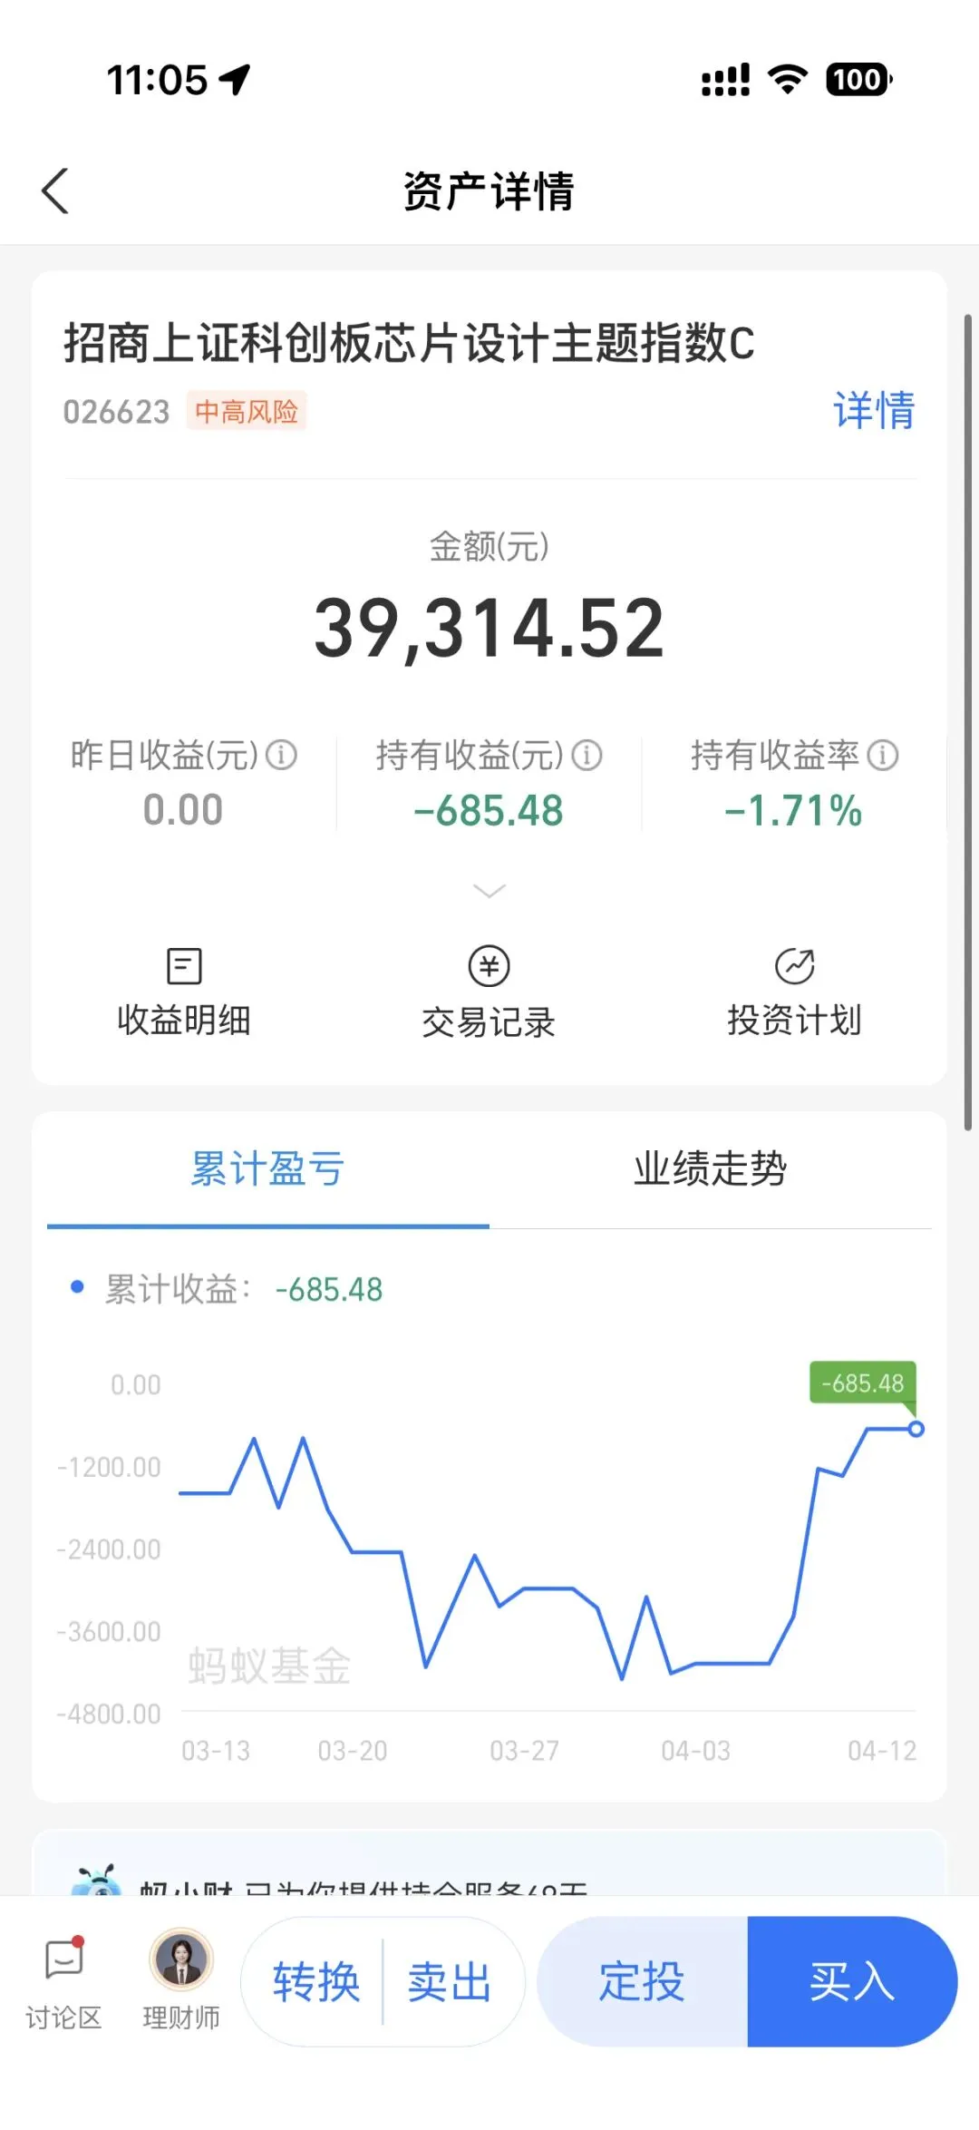Tap the -2400.00 y-axis label

click(109, 1549)
